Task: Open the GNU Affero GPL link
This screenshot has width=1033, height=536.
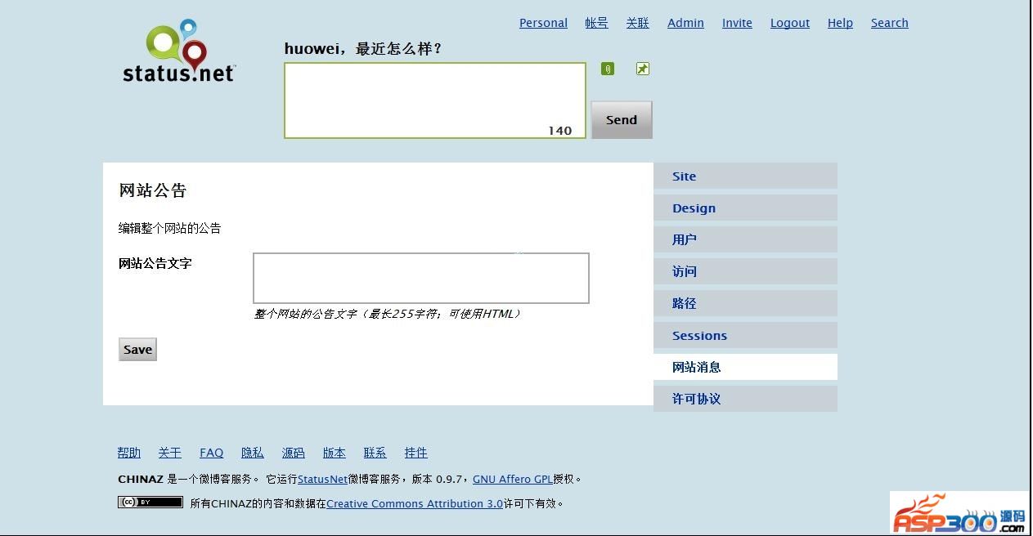Action: [x=513, y=480]
